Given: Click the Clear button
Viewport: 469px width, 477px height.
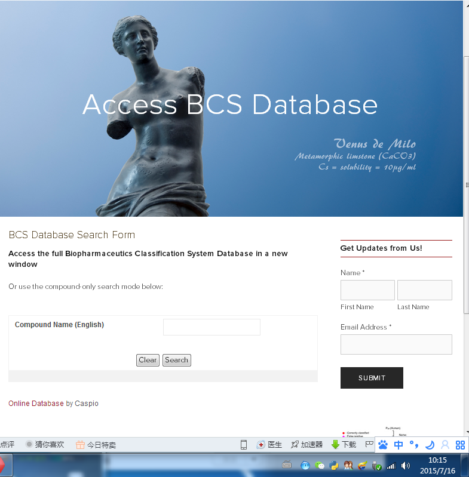Looking at the screenshot, I should pyautogui.click(x=148, y=360).
